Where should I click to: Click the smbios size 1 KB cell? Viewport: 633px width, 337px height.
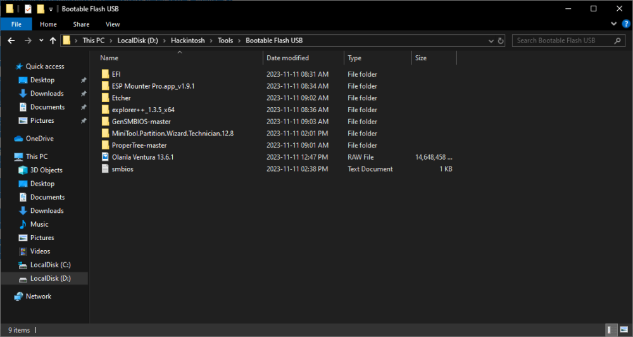446,169
